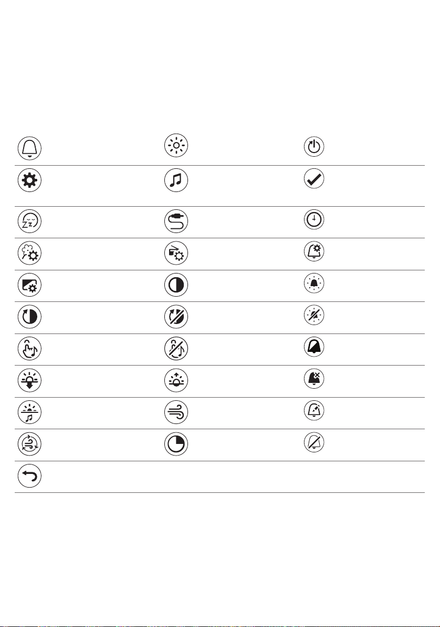440x627 pixels.
Task: Select the bell with gear icon
Action: (314, 251)
